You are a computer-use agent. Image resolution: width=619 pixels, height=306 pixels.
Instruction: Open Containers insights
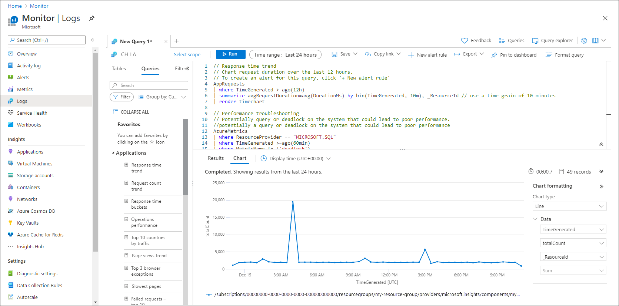[28, 187]
